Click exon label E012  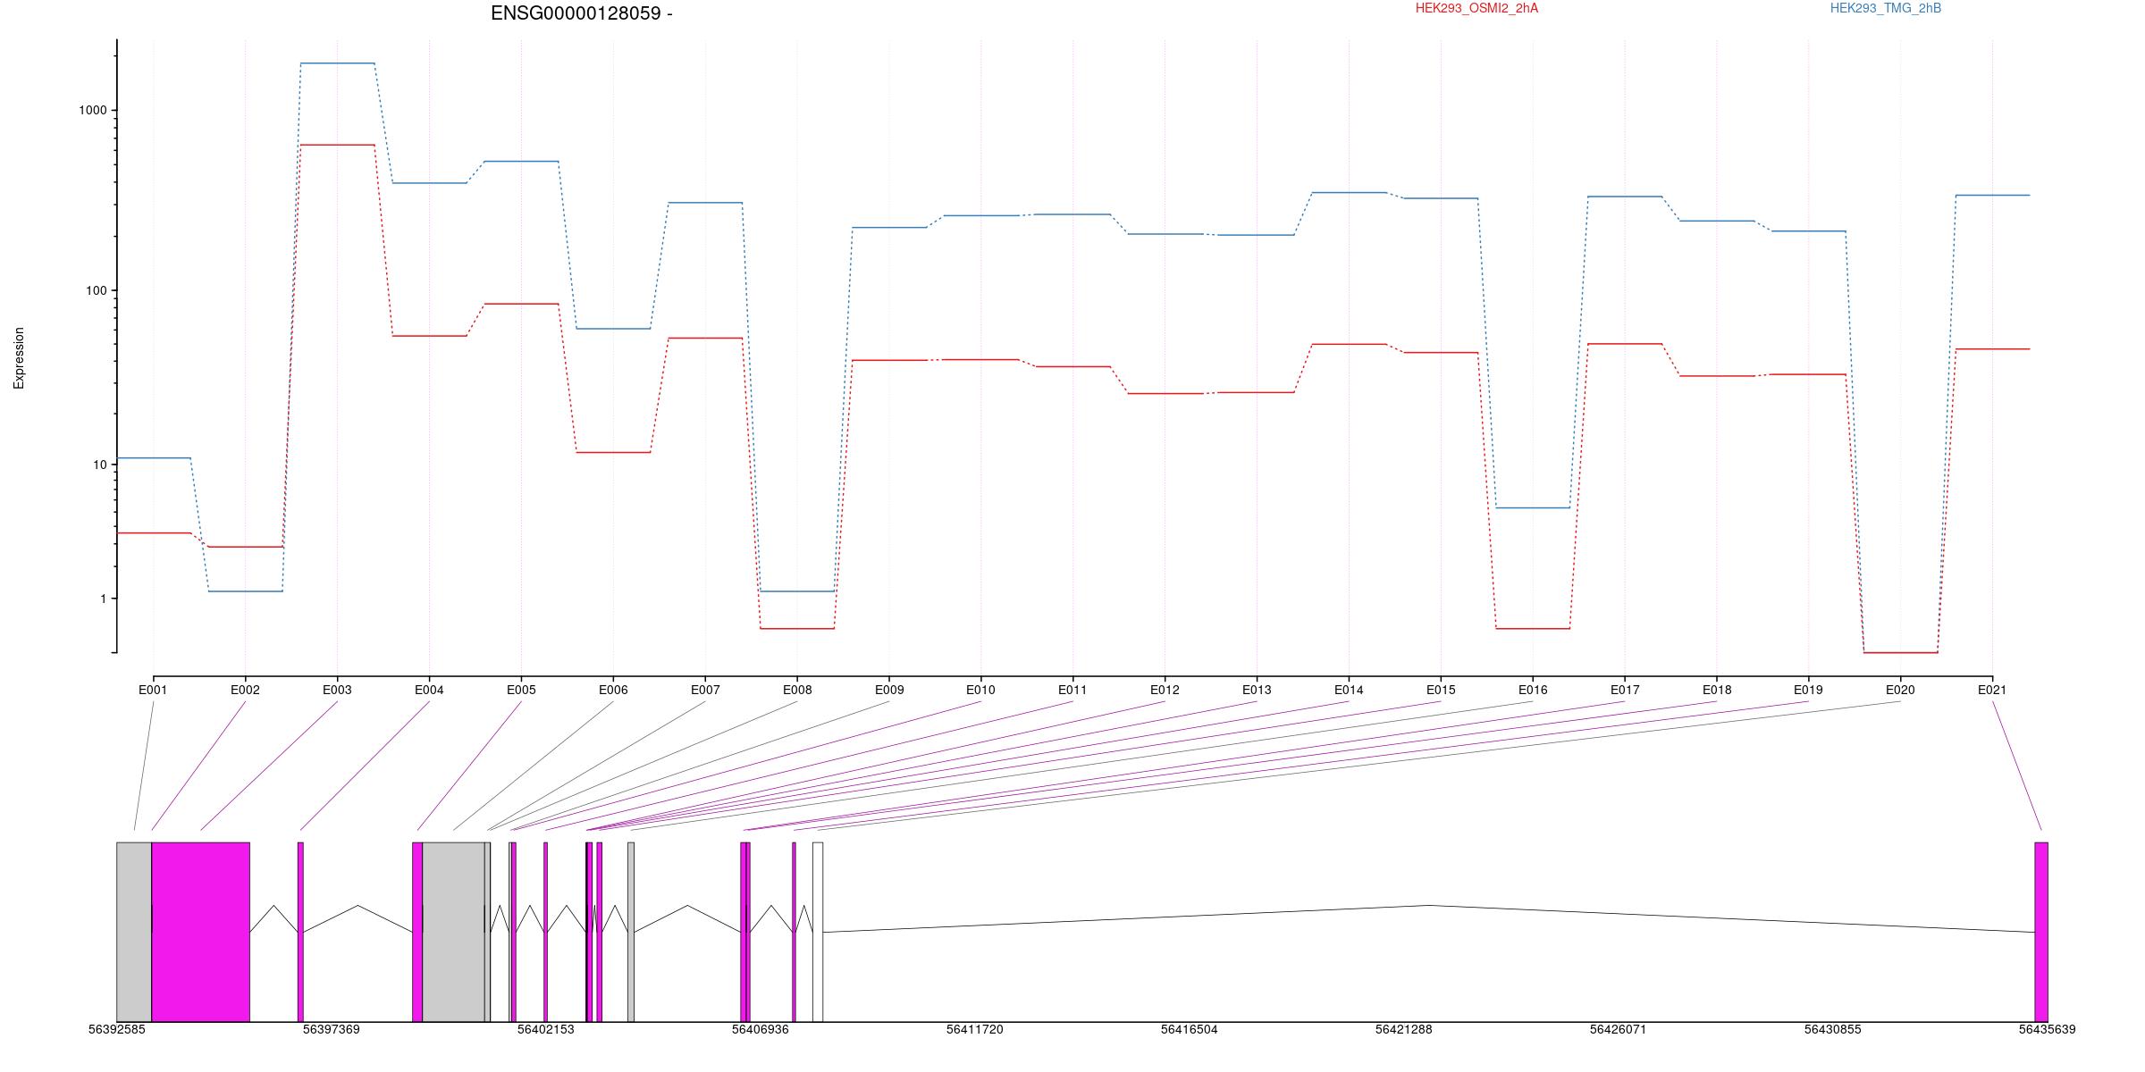pyautogui.click(x=1165, y=690)
